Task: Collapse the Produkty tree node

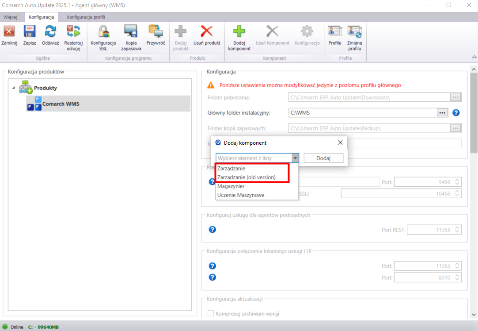Action: click(x=13, y=88)
